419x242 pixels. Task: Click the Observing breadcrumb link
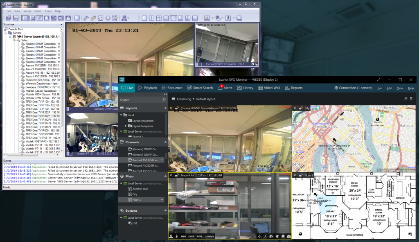click(184, 99)
